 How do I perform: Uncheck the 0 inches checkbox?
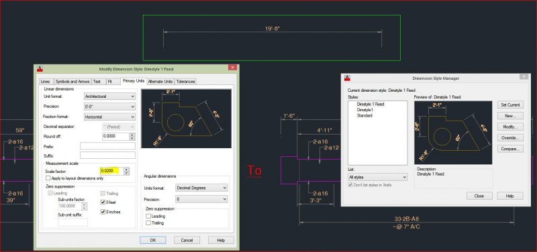point(103,212)
